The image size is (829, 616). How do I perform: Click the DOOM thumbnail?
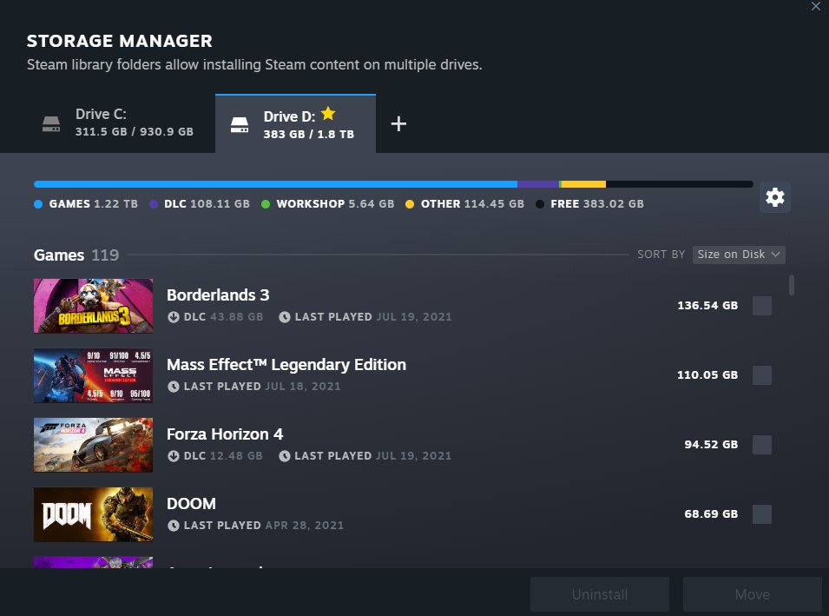pyautogui.click(x=93, y=514)
